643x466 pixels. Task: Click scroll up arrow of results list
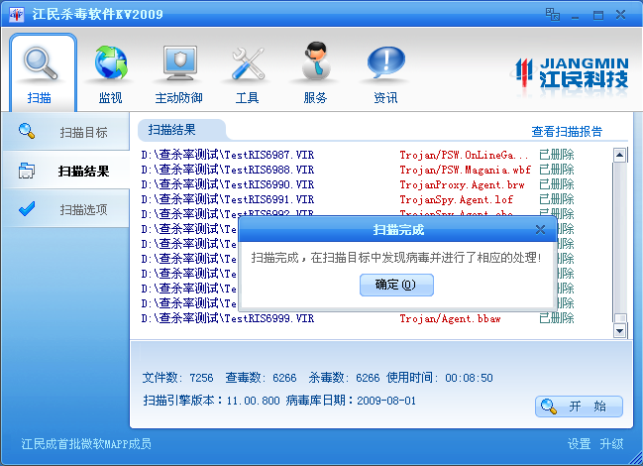pyautogui.click(x=619, y=155)
